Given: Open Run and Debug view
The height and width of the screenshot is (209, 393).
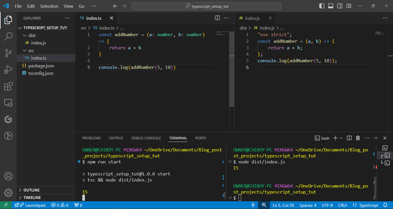Looking at the screenshot, I should coord(8,70).
